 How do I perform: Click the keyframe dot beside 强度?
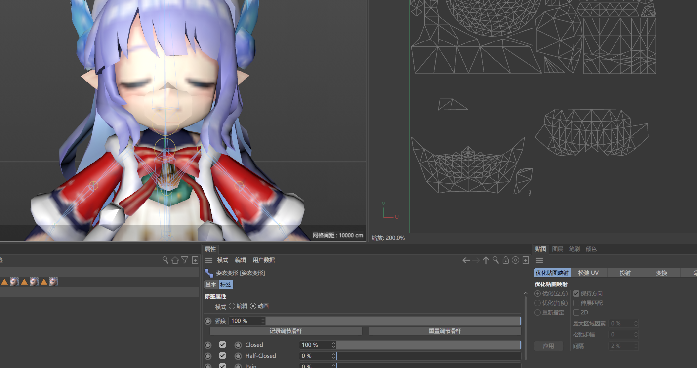[208, 321]
